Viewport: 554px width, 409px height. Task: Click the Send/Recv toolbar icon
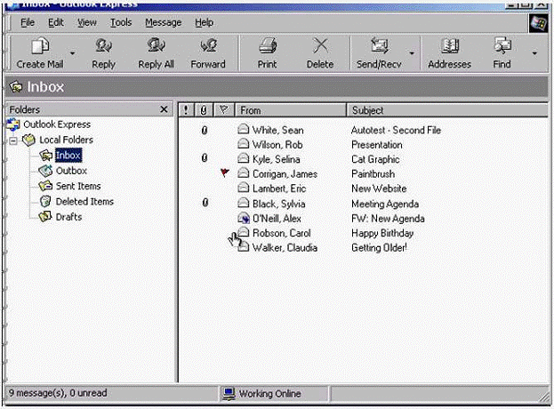pos(379,46)
